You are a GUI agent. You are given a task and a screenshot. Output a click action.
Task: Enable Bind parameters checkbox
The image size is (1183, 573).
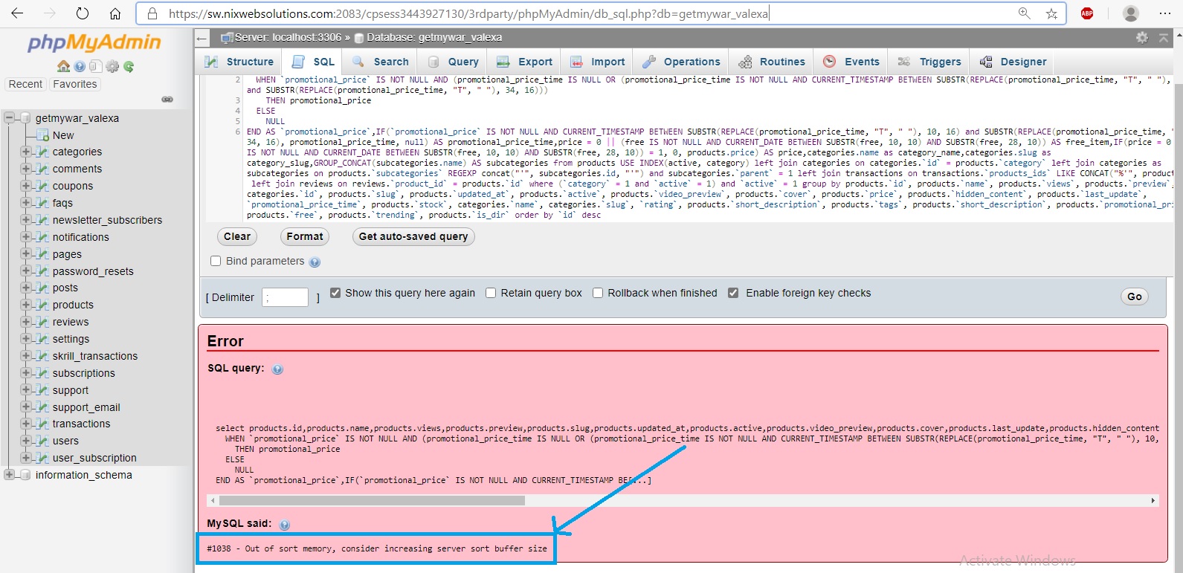[x=216, y=261]
